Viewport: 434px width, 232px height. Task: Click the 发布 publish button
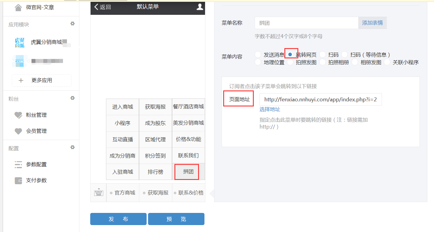coord(118,219)
